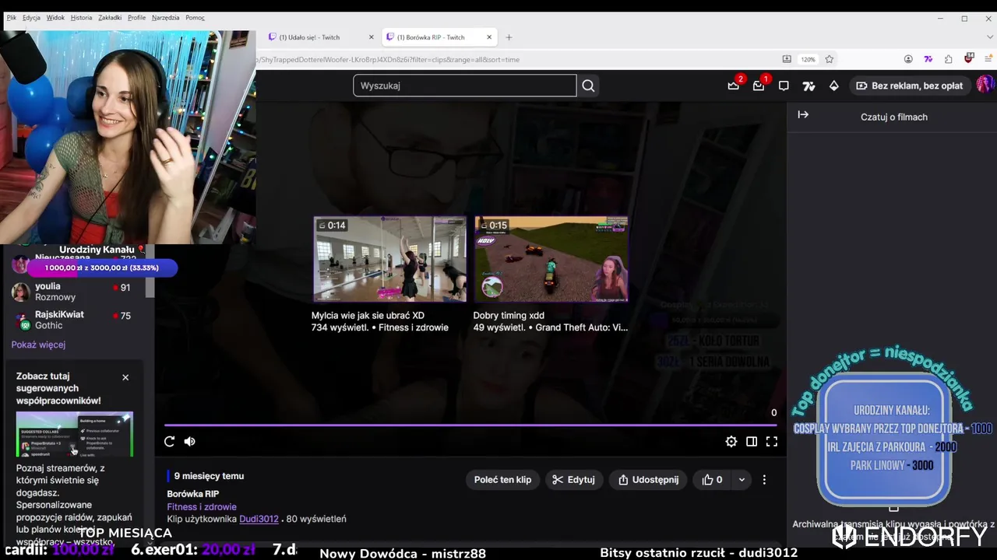Open Dobry timing xdd clip thumbnail
Image resolution: width=997 pixels, height=560 pixels.
coord(551,259)
